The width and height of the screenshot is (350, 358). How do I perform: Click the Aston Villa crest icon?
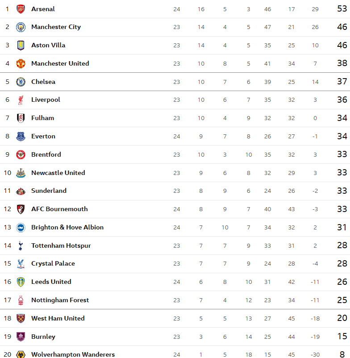coord(21,45)
